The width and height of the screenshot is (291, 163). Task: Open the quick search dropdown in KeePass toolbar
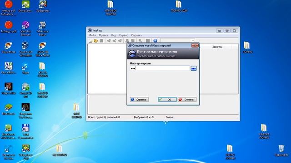coord(193,40)
